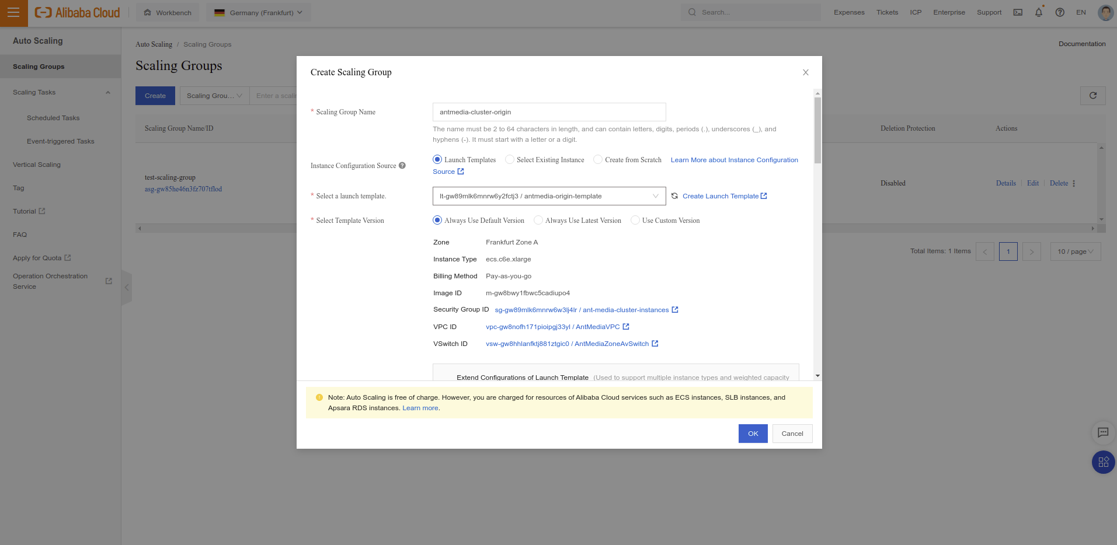
Task: Open Documentation link
Action: coord(1082,44)
